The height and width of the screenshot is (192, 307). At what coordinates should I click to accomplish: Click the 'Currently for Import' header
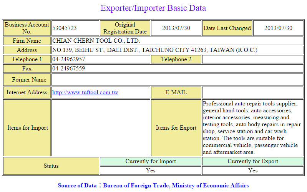(x=151, y=161)
